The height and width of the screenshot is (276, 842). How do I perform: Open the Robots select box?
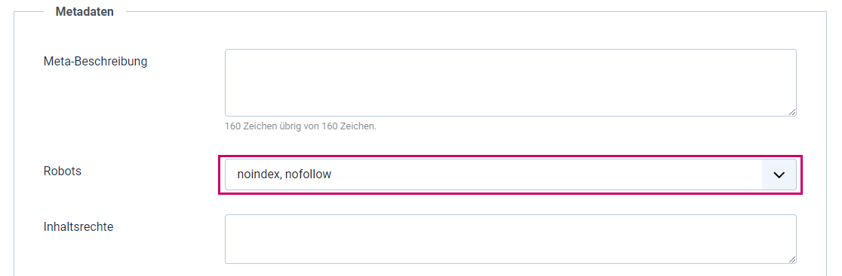coord(510,174)
